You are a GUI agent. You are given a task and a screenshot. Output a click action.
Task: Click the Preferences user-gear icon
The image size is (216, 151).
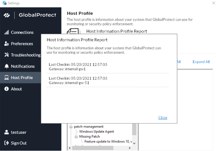click(x=6, y=44)
